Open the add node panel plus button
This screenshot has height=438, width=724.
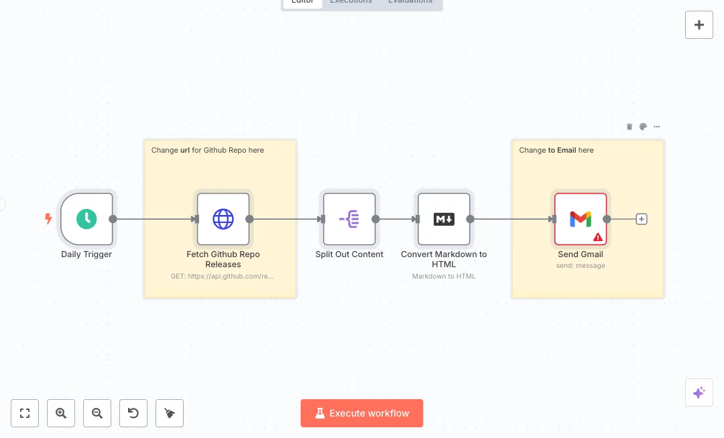699,25
